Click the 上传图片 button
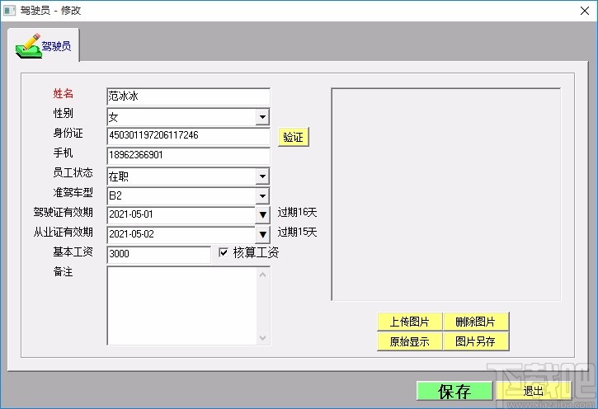Image resolution: width=598 pixels, height=409 pixels. coord(410,322)
